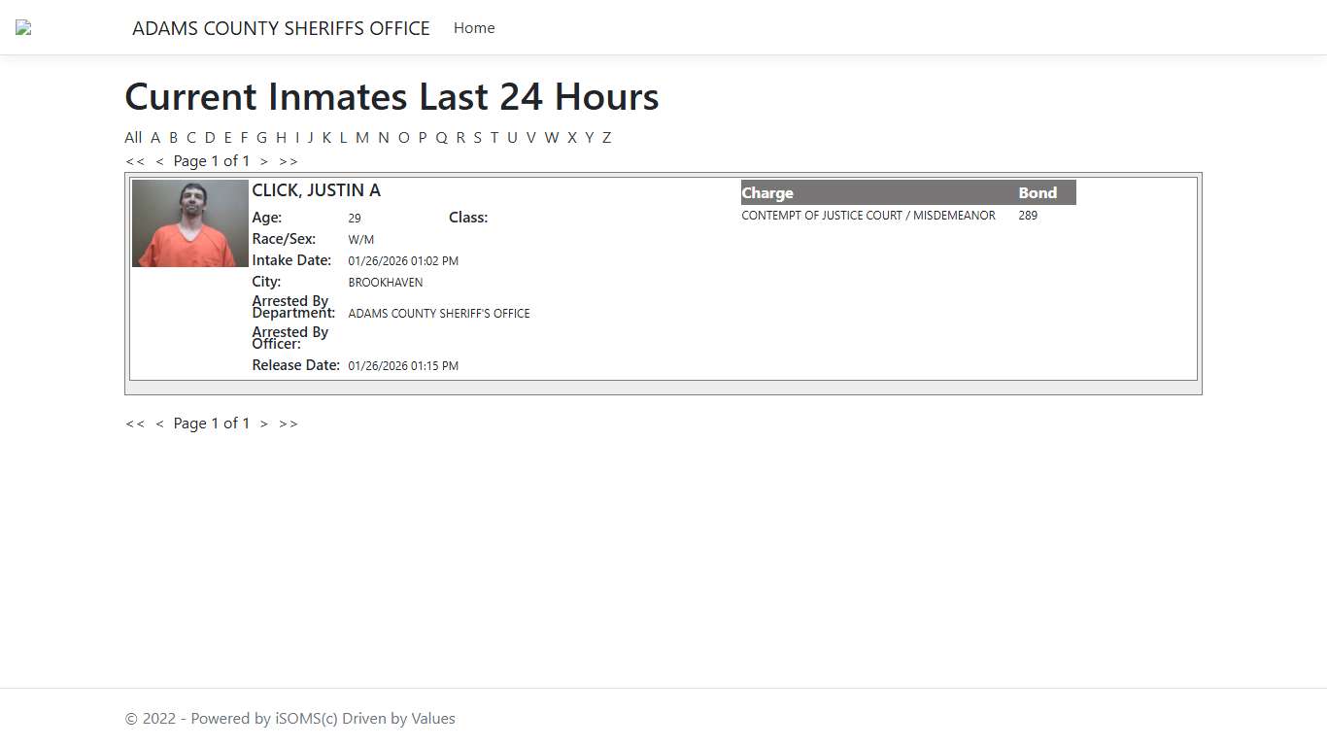The width and height of the screenshot is (1327, 746).
Task: Select the Home navigation link
Action: pos(473,28)
